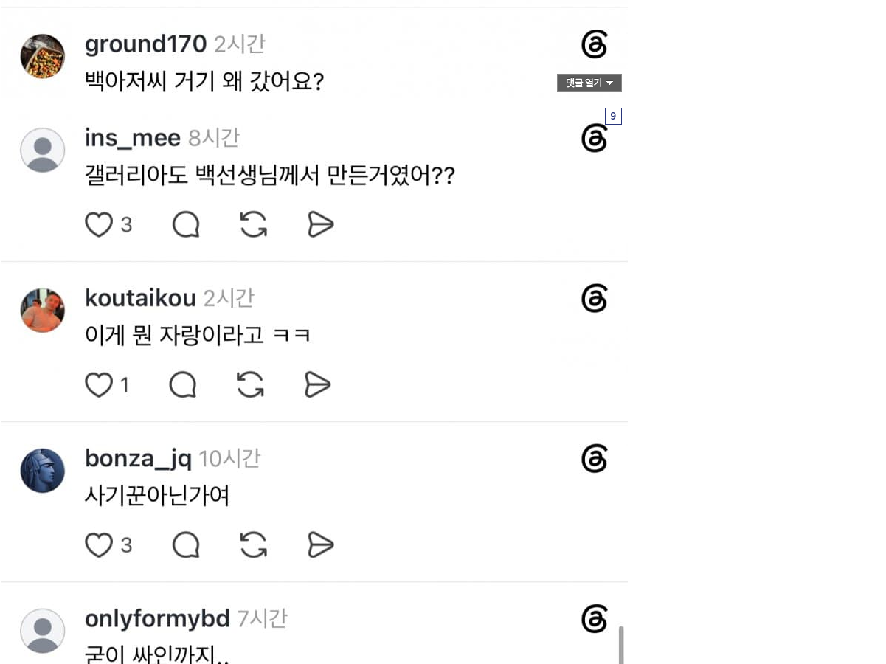886x664 pixels.
Task: Expand the 댓글 열기 dropdown
Action: (589, 83)
